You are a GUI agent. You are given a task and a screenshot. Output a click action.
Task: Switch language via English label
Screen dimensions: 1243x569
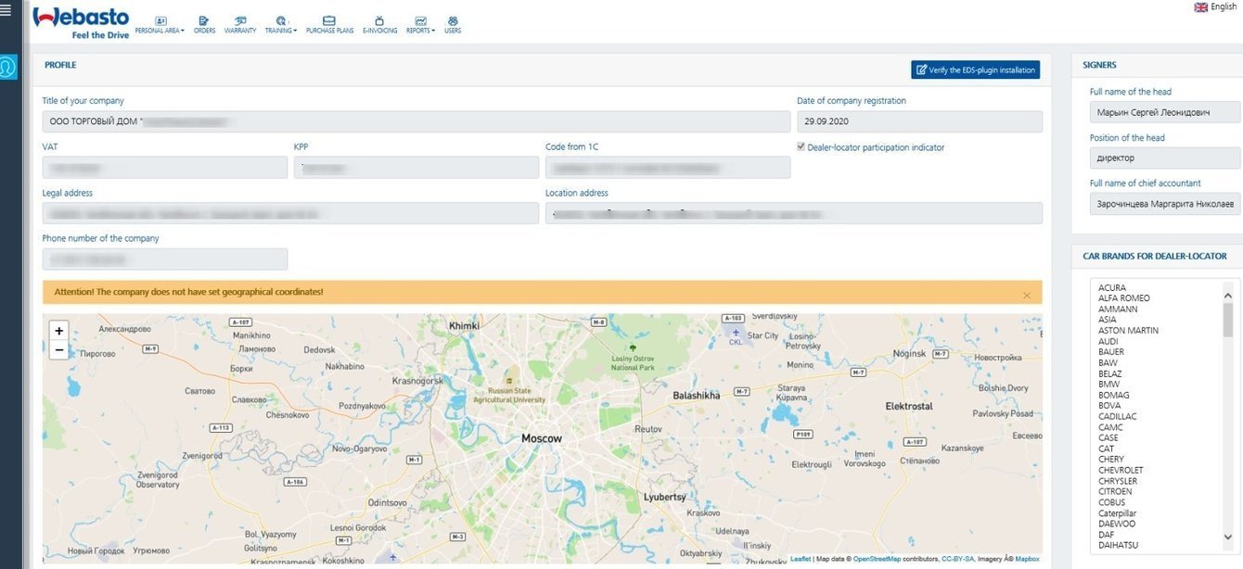(1224, 6)
